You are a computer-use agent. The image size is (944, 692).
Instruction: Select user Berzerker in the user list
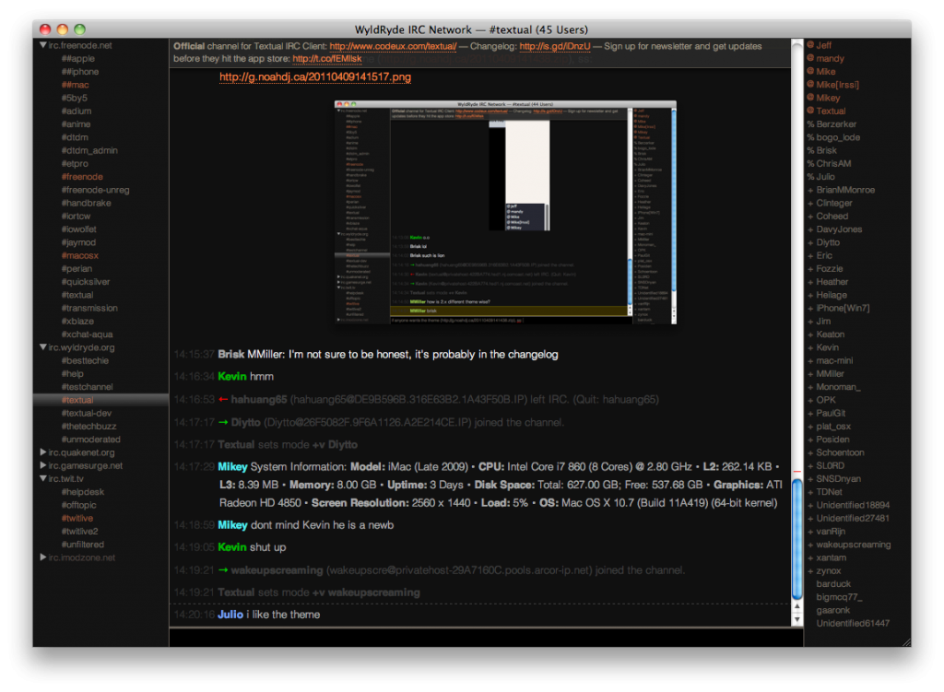pos(836,124)
